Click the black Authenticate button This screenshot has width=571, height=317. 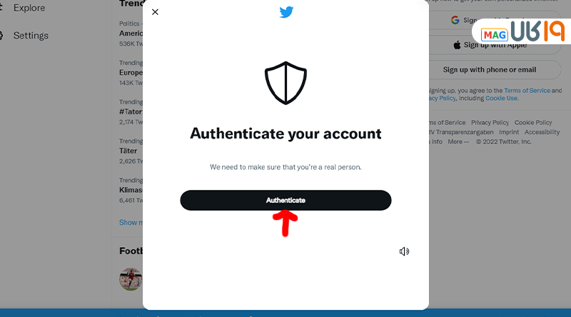(x=286, y=200)
